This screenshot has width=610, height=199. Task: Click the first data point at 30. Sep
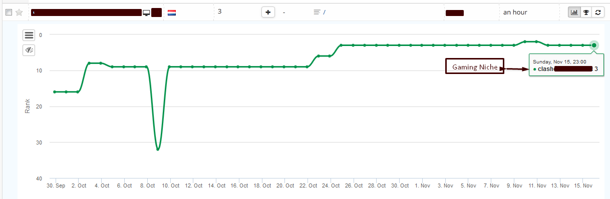coord(55,91)
